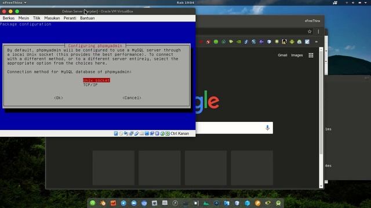Open the Masukan menu
This screenshot has height=208, width=371.
click(52, 18)
